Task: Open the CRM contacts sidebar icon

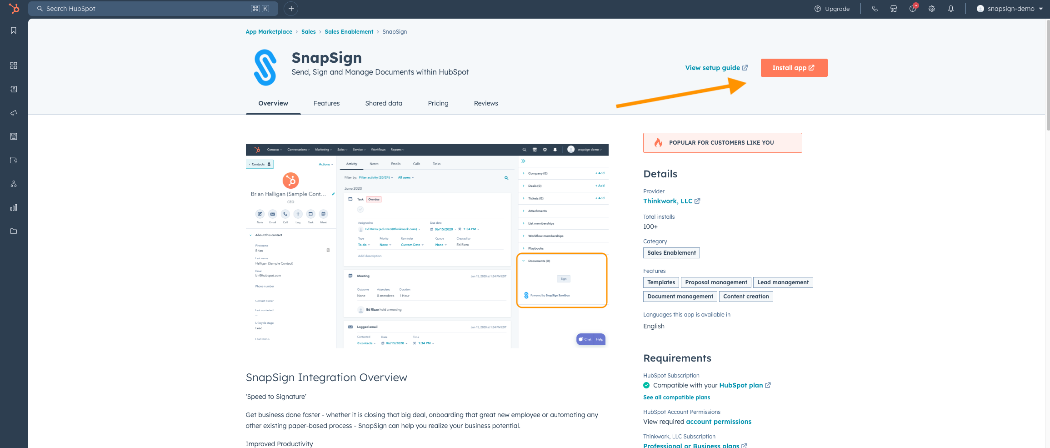Action: pyautogui.click(x=14, y=89)
